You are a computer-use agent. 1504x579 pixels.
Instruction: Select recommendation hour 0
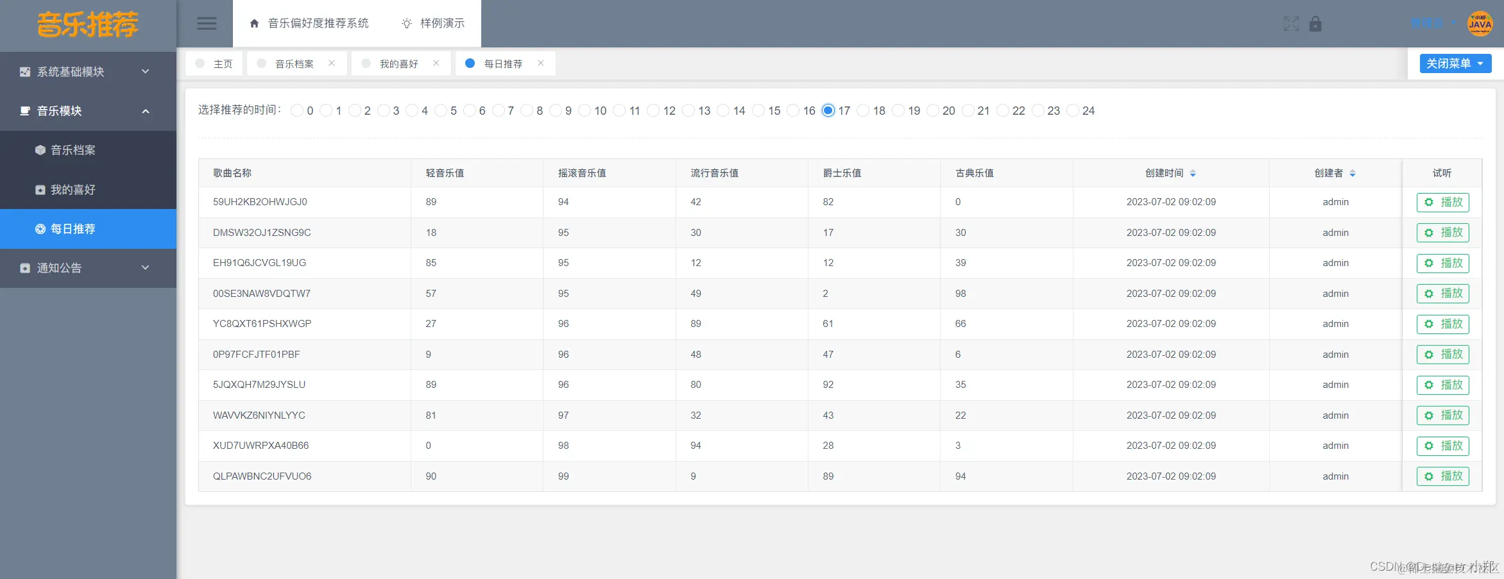[296, 110]
